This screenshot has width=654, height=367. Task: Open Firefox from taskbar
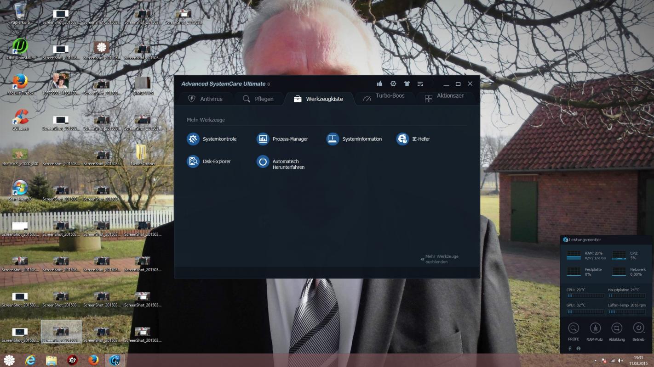[93, 360]
